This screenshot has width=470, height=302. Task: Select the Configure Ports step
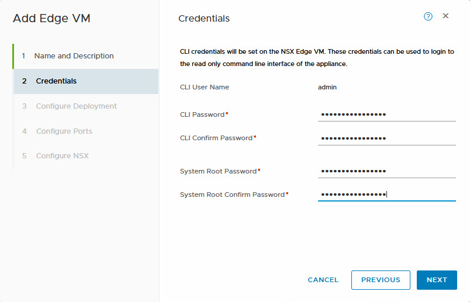64,131
